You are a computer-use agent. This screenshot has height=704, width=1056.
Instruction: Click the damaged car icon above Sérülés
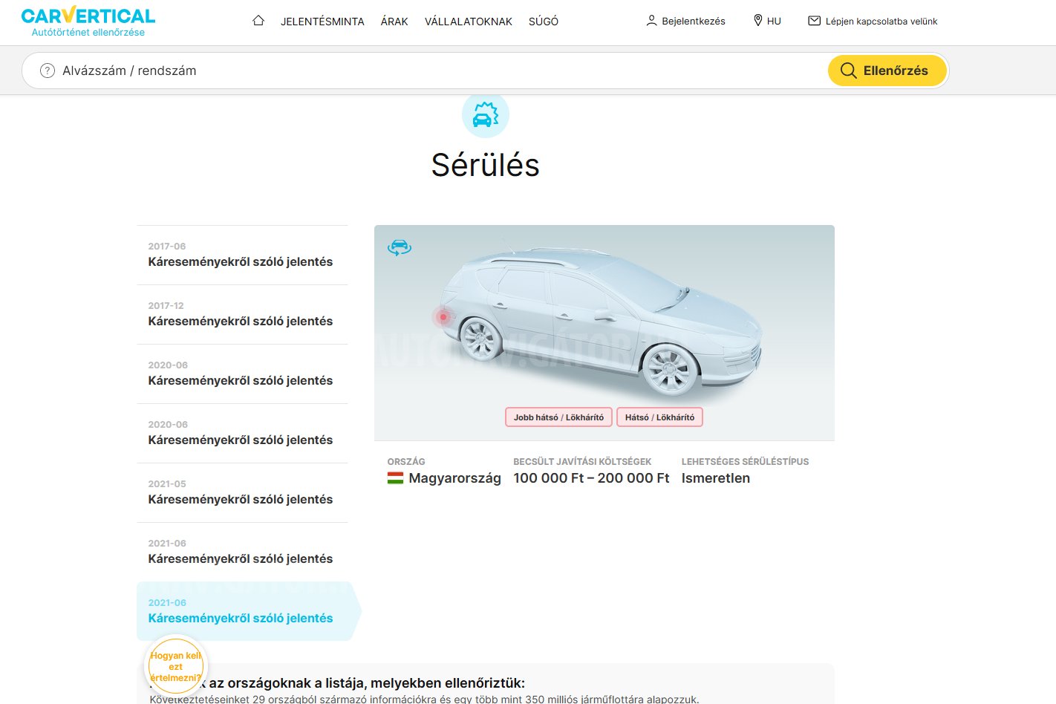485,115
